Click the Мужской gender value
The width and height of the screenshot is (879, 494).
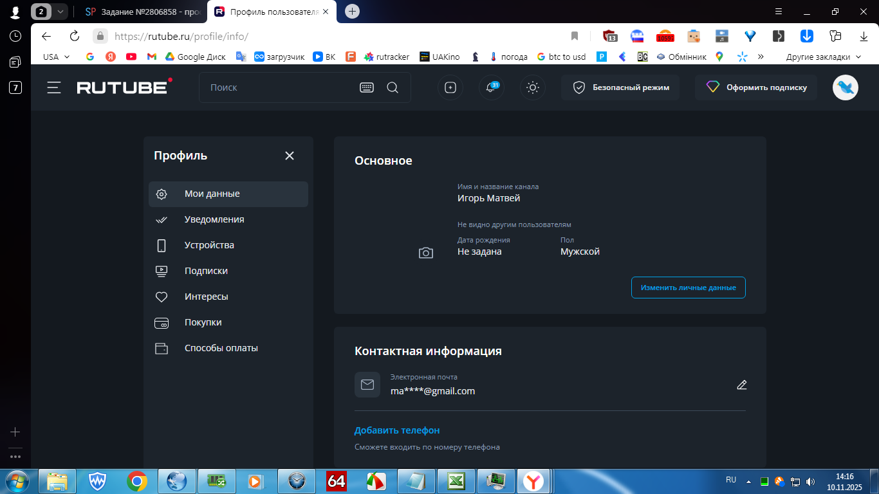580,252
